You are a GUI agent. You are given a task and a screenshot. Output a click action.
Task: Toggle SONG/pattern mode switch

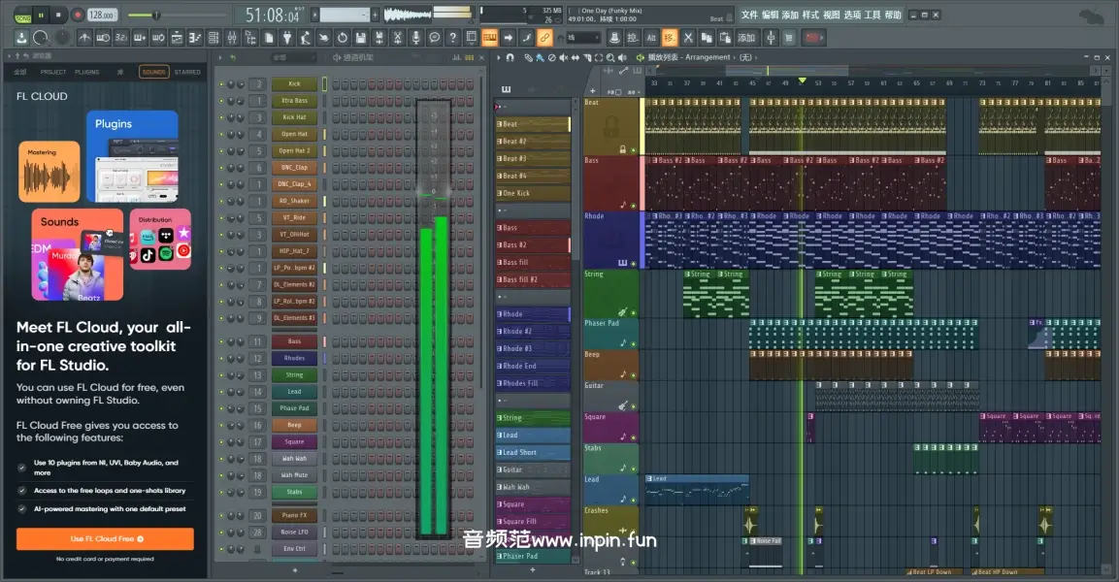coord(23,15)
